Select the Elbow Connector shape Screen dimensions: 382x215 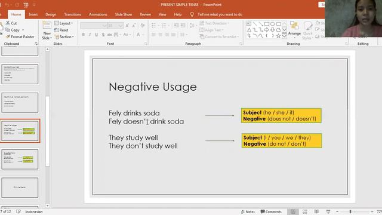pyautogui.click(x=255, y=30)
